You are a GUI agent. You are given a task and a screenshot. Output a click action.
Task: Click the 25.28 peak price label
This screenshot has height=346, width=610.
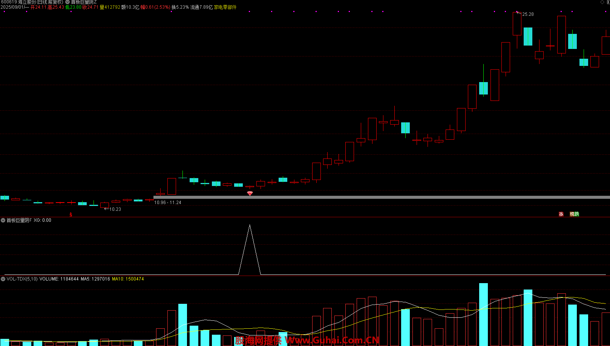pos(528,14)
